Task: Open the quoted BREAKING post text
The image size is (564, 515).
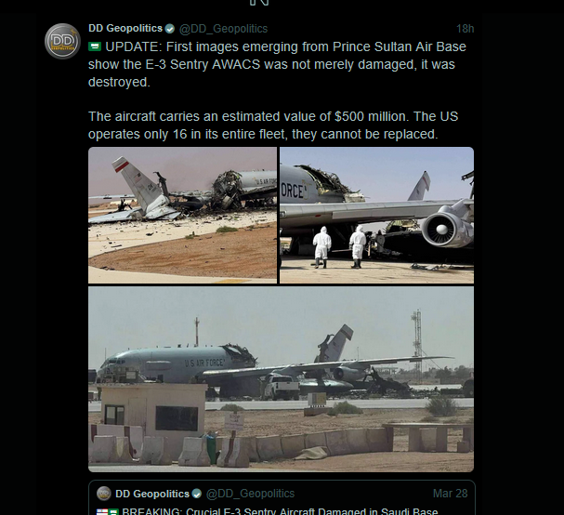Action: pyautogui.click(x=279, y=510)
